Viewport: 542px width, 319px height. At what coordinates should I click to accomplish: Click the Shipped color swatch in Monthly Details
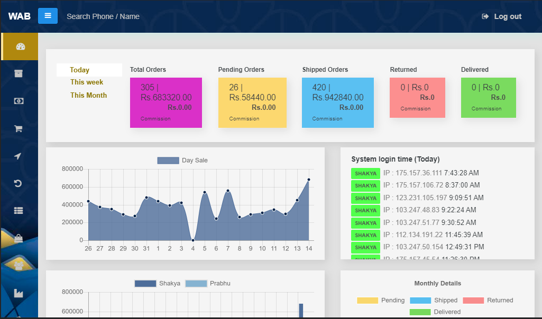[x=420, y=301]
